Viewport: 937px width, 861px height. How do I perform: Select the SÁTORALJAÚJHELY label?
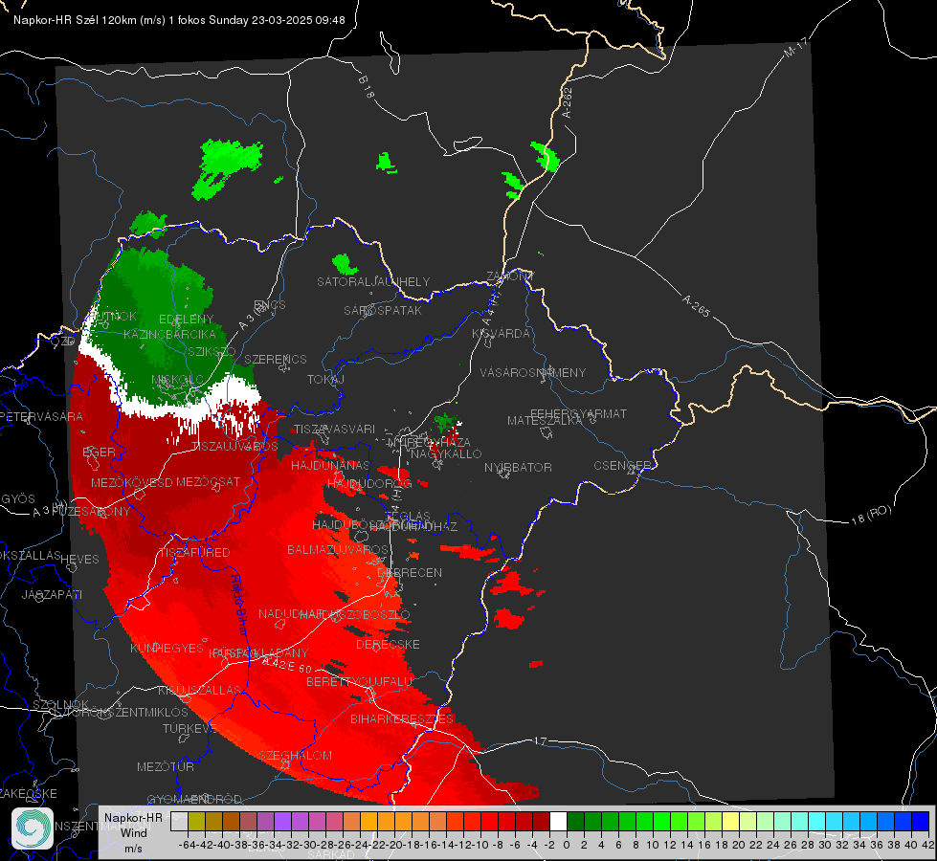pos(373,281)
